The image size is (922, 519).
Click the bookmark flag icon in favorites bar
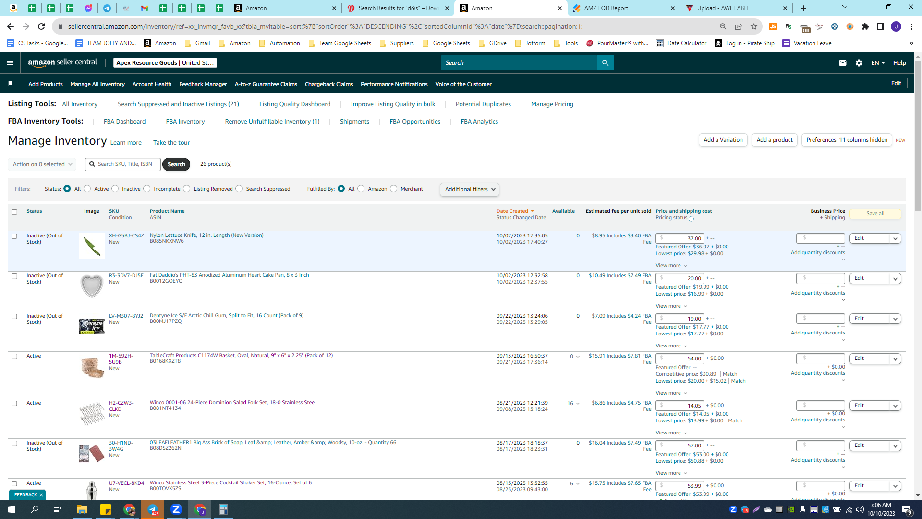[x=10, y=84]
